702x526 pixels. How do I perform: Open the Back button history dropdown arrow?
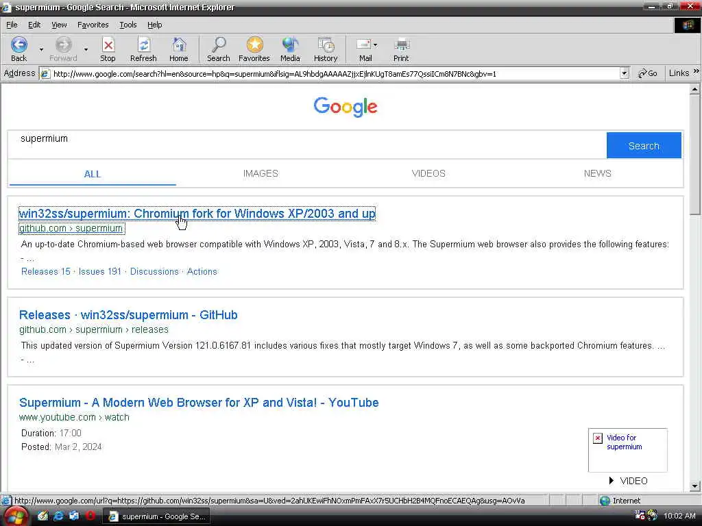click(41, 49)
